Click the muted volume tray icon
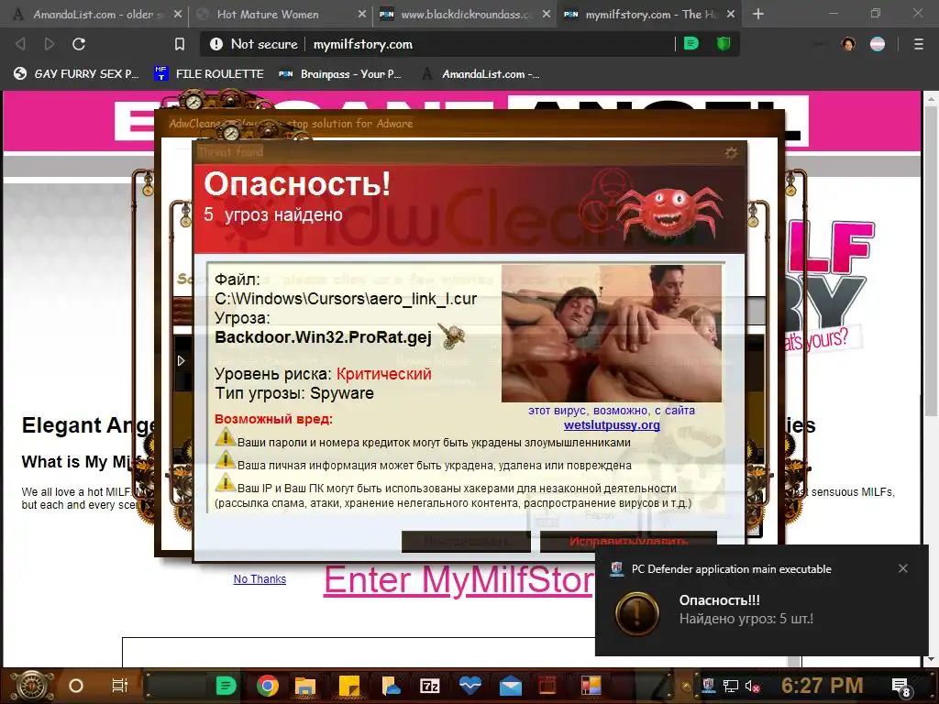 [753, 686]
